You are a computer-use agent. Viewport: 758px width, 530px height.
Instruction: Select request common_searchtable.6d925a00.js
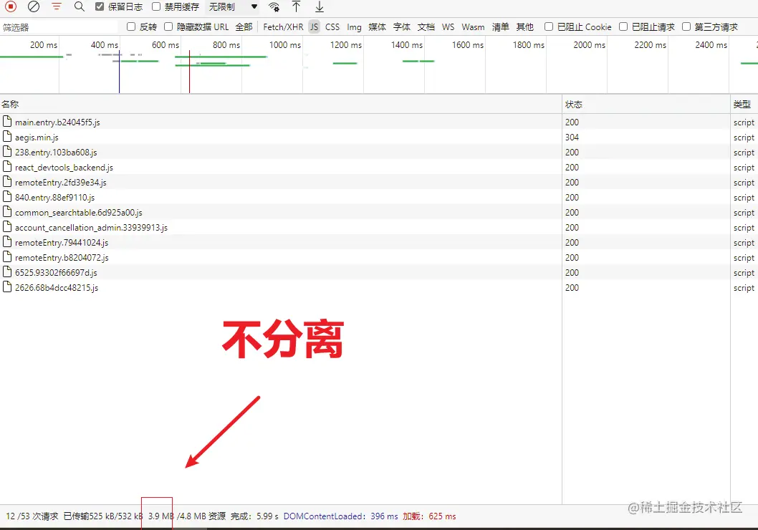379,212
